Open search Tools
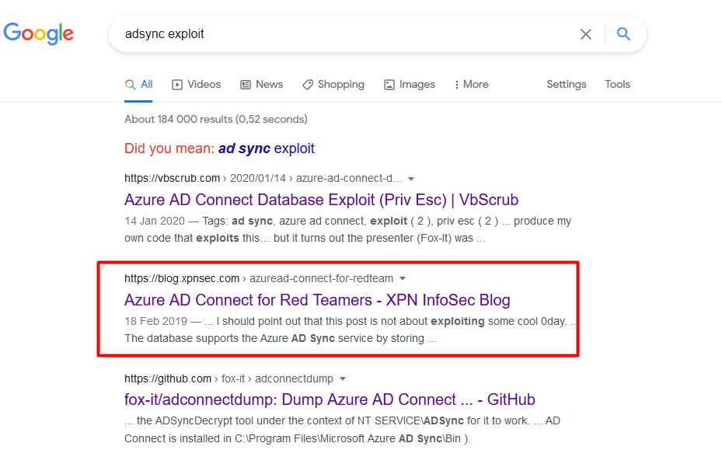This screenshot has height=457, width=722. coord(618,84)
